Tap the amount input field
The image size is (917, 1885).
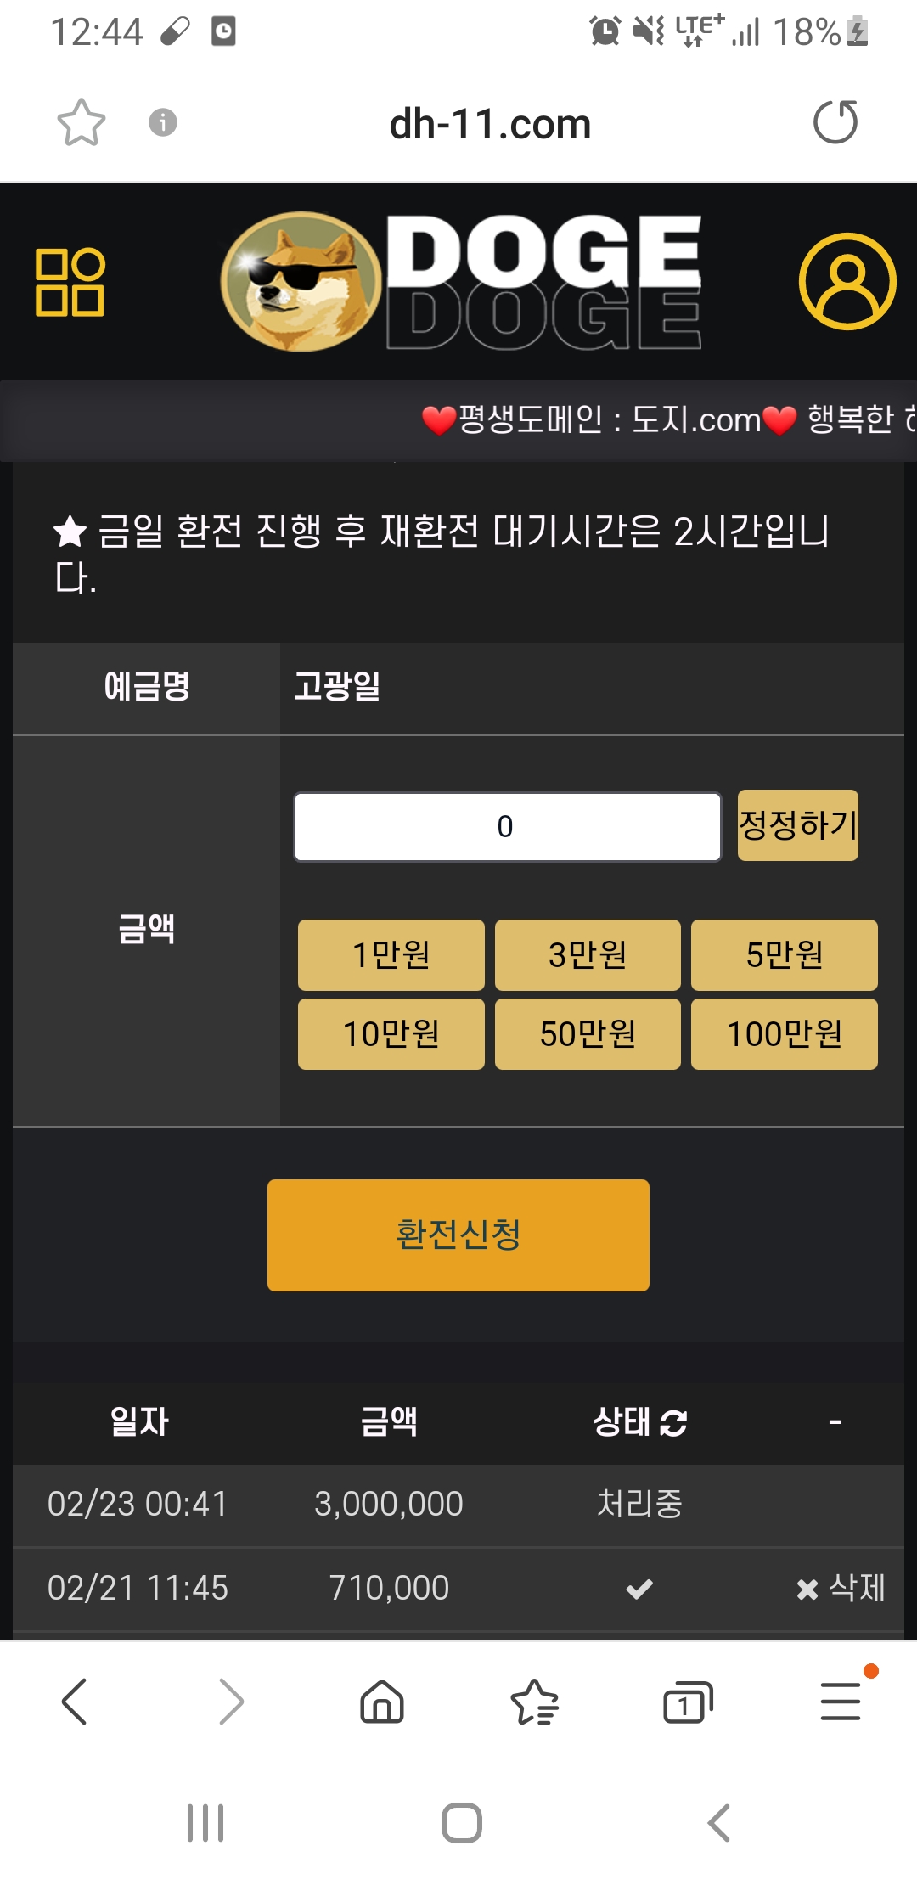507,827
